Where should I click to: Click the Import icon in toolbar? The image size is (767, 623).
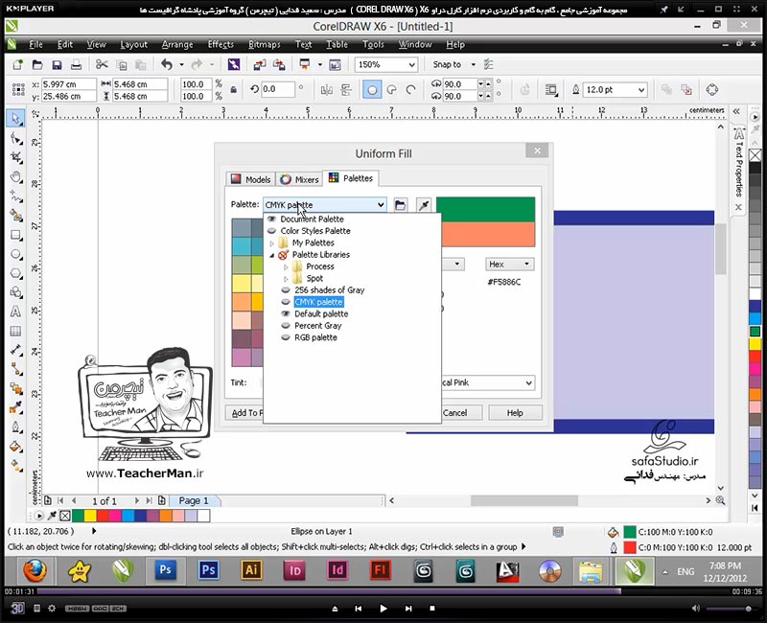pos(260,64)
